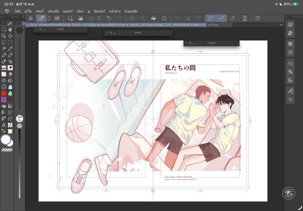The height and width of the screenshot is (211, 303).
Task: Open the เลเยอร์ menu
Action: click(x=68, y=11)
